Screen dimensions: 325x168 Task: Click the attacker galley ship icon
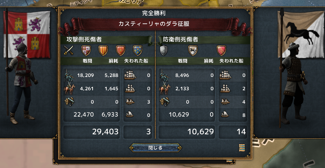(x=130, y=102)
